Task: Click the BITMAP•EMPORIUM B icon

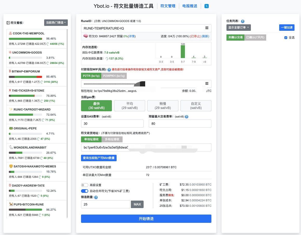Action: tap(10, 71)
